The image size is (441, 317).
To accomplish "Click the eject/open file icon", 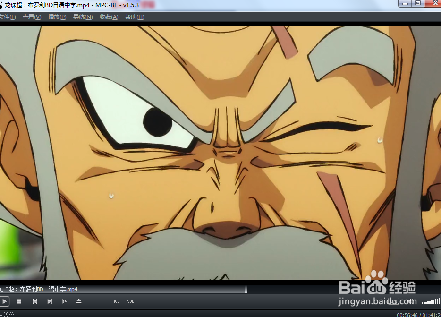I will [79, 301].
